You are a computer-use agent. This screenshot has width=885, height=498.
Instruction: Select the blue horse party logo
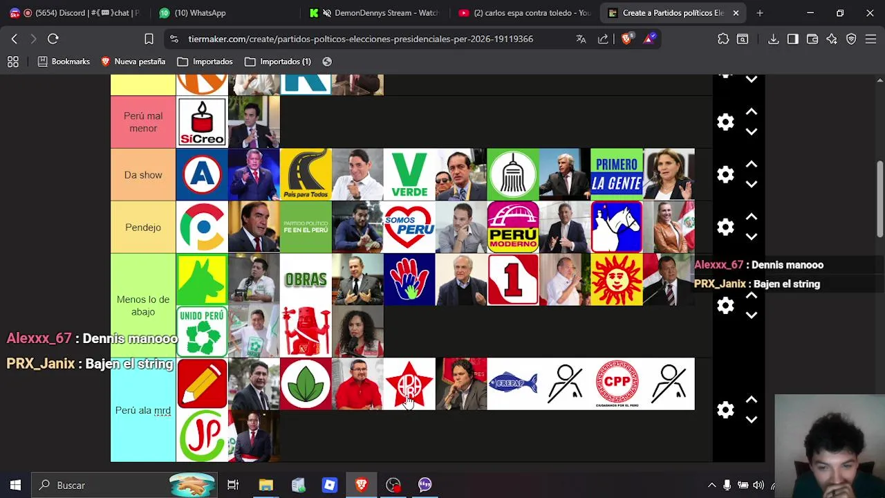(x=617, y=228)
